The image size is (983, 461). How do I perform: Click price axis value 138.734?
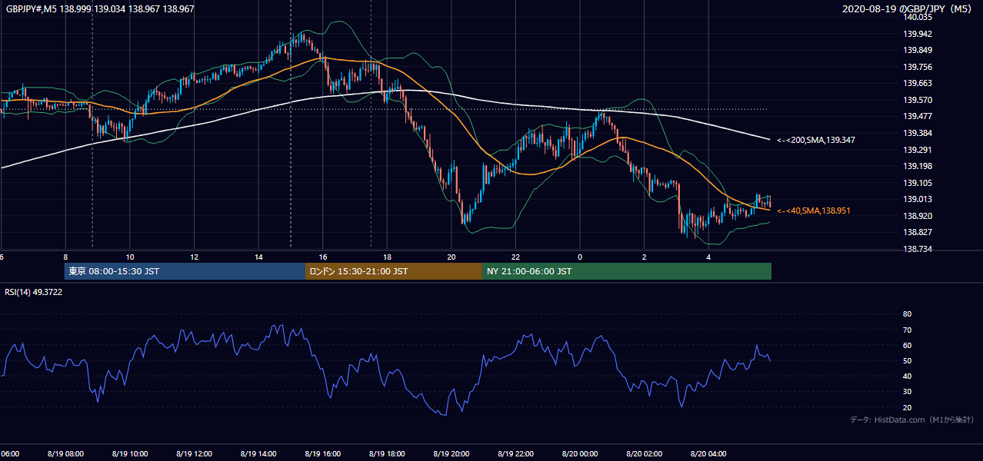click(x=918, y=250)
